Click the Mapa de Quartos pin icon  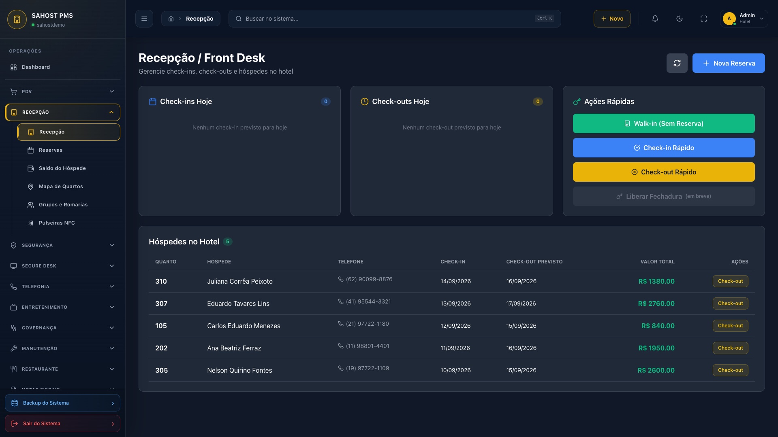point(30,187)
